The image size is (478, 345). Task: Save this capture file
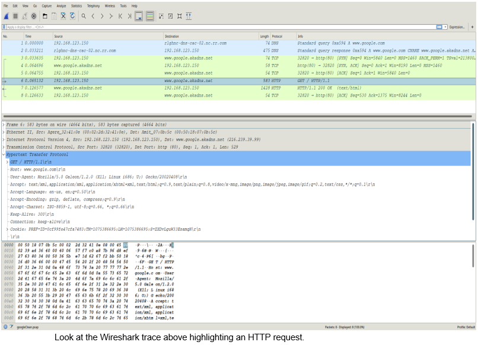coord(54,16)
